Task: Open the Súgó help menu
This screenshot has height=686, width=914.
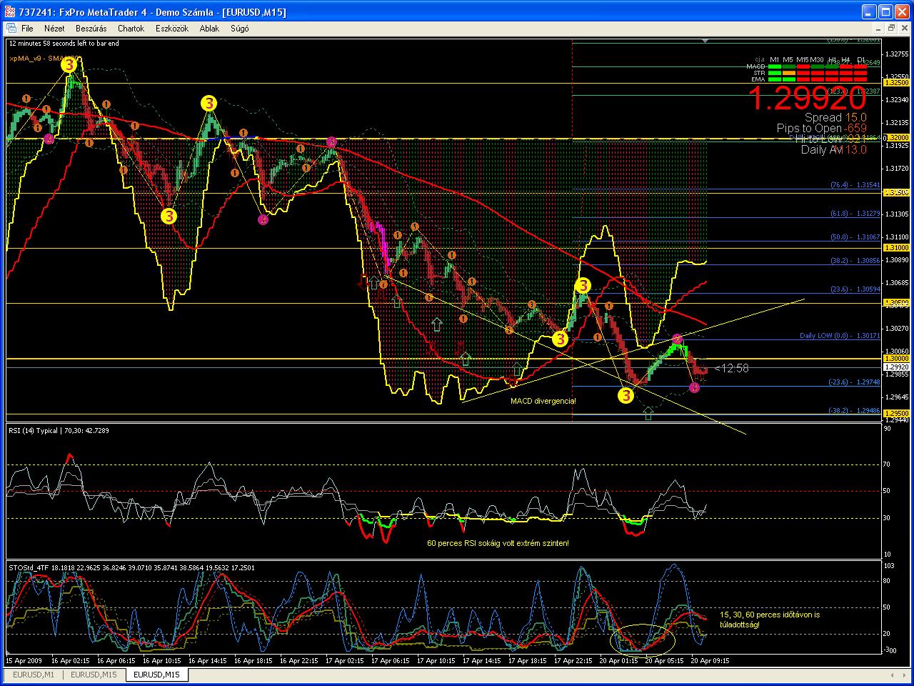Action: coord(239,29)
